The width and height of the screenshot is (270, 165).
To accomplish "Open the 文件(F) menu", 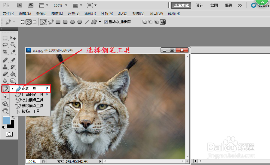I will point(8,13).
